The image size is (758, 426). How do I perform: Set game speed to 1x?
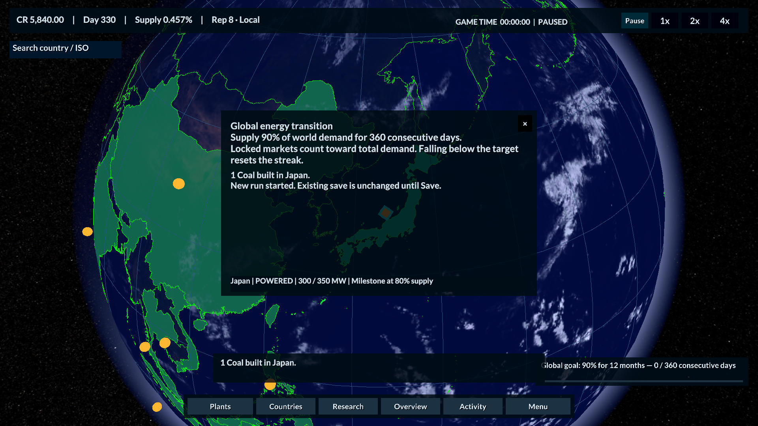coord(665,21)
